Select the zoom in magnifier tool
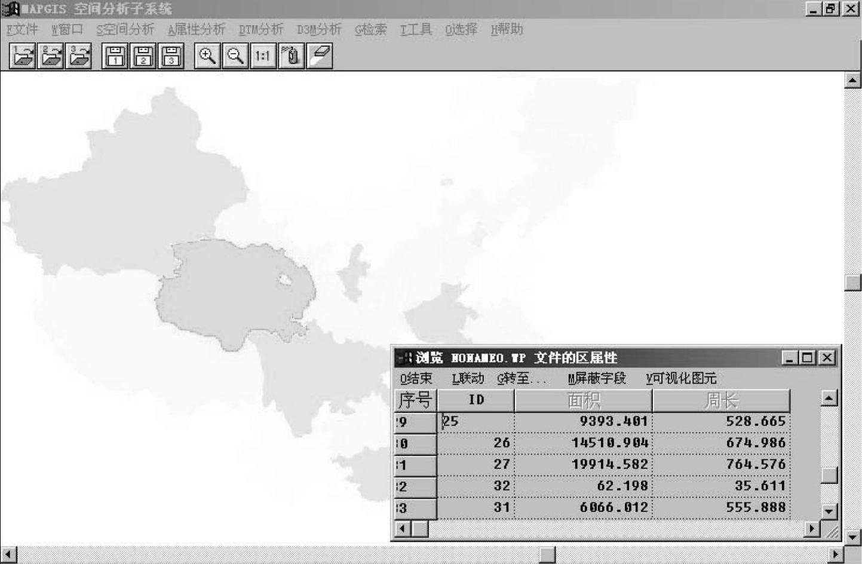Image resolution: width=862 pixels, height=564 pixels. (207, 57)
